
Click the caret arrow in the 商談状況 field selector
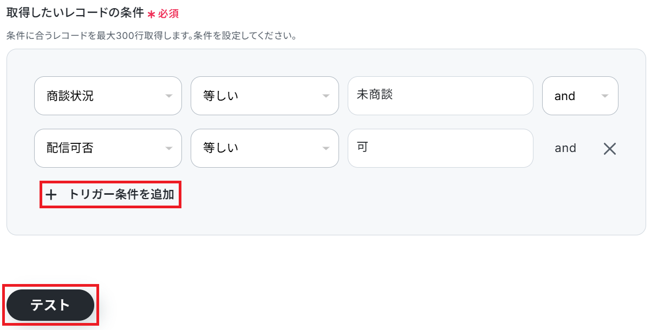point(168,96)
